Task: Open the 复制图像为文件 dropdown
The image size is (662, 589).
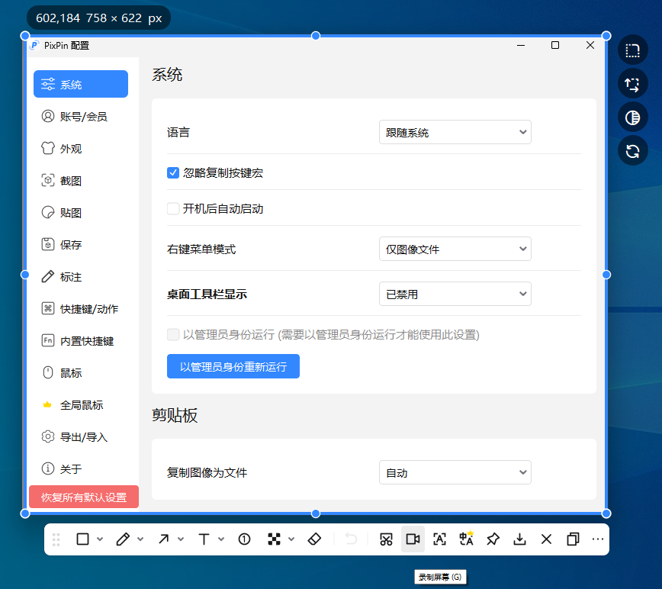Action: [455, 472]
